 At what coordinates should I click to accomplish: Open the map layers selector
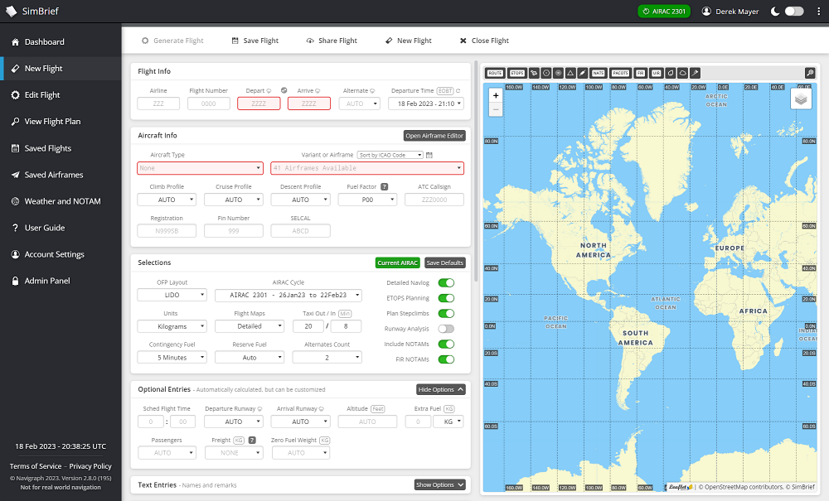(x=801, y=99)
